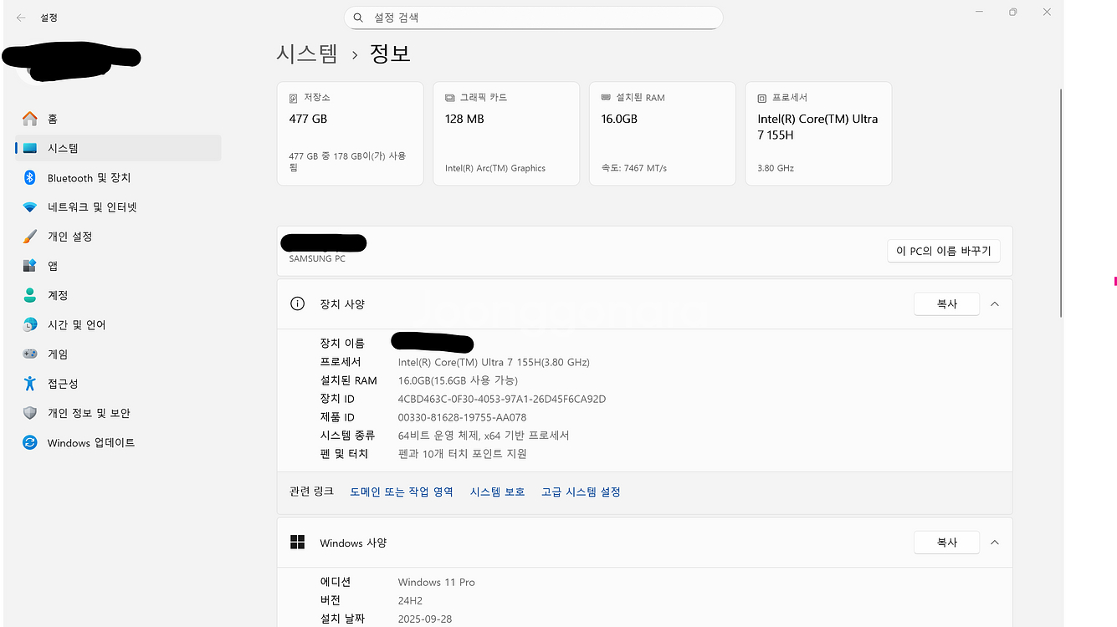
Task: Click the 설정 검색 search field
Action: coord(533,17)
